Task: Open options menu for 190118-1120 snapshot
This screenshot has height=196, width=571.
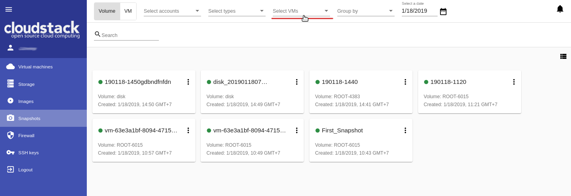Action: click(x=514, y=82)
